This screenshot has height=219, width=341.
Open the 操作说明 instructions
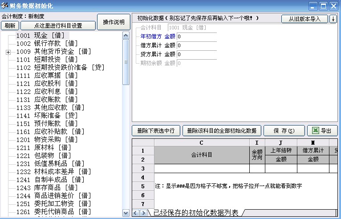[114, 22]
